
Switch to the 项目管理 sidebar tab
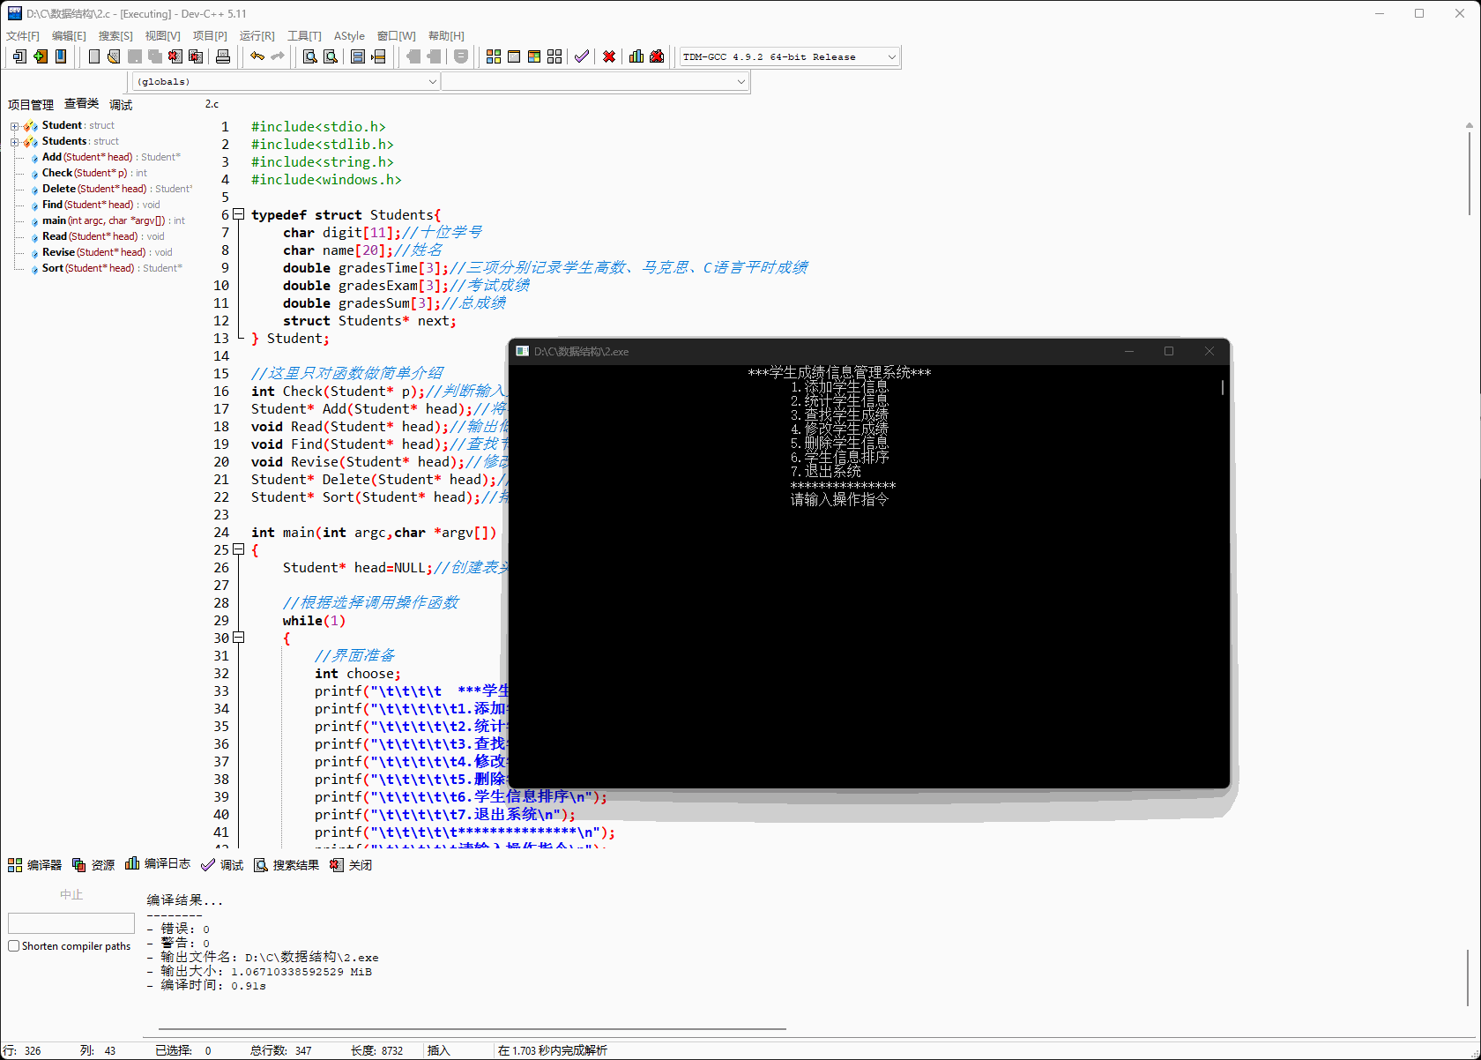(31, 105)
